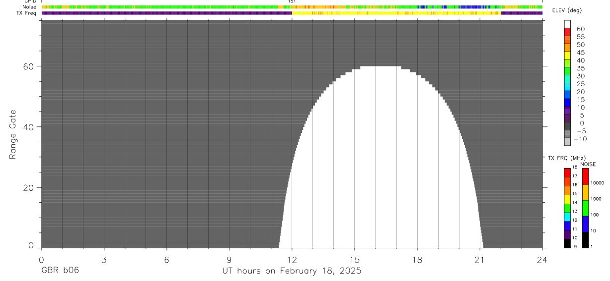610x281 pixels.
Task: Click the '0' tick on the Range Gate axis
Action: (x=31, y=245)
